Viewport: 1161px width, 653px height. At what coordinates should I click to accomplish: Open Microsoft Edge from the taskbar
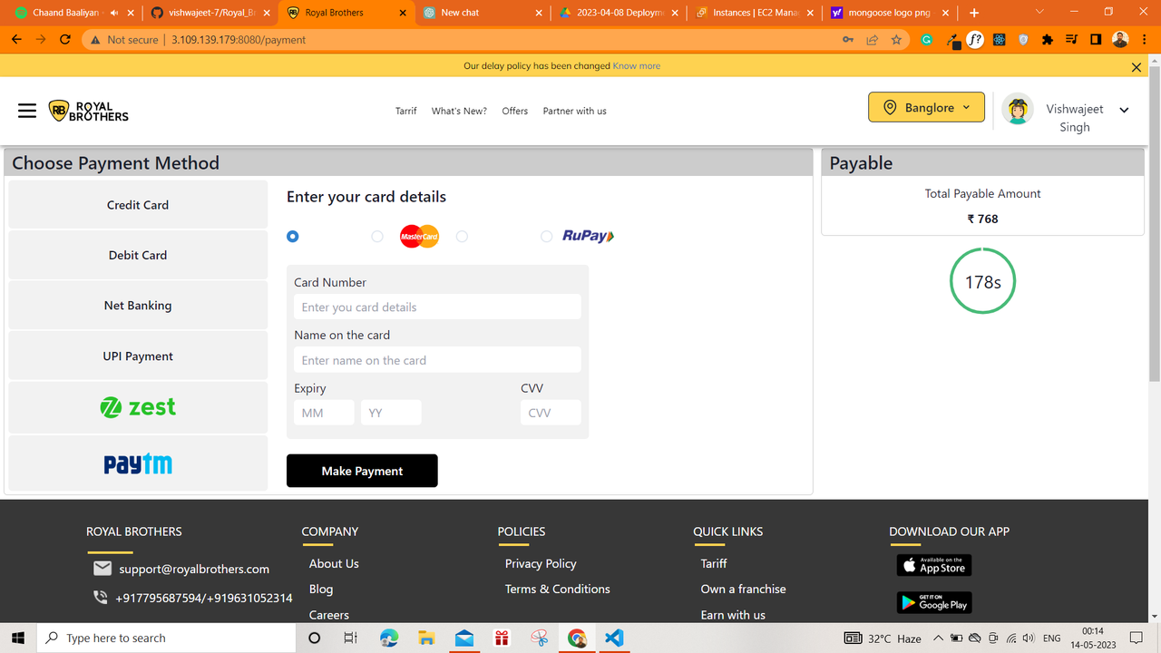(x=389, y=638)
